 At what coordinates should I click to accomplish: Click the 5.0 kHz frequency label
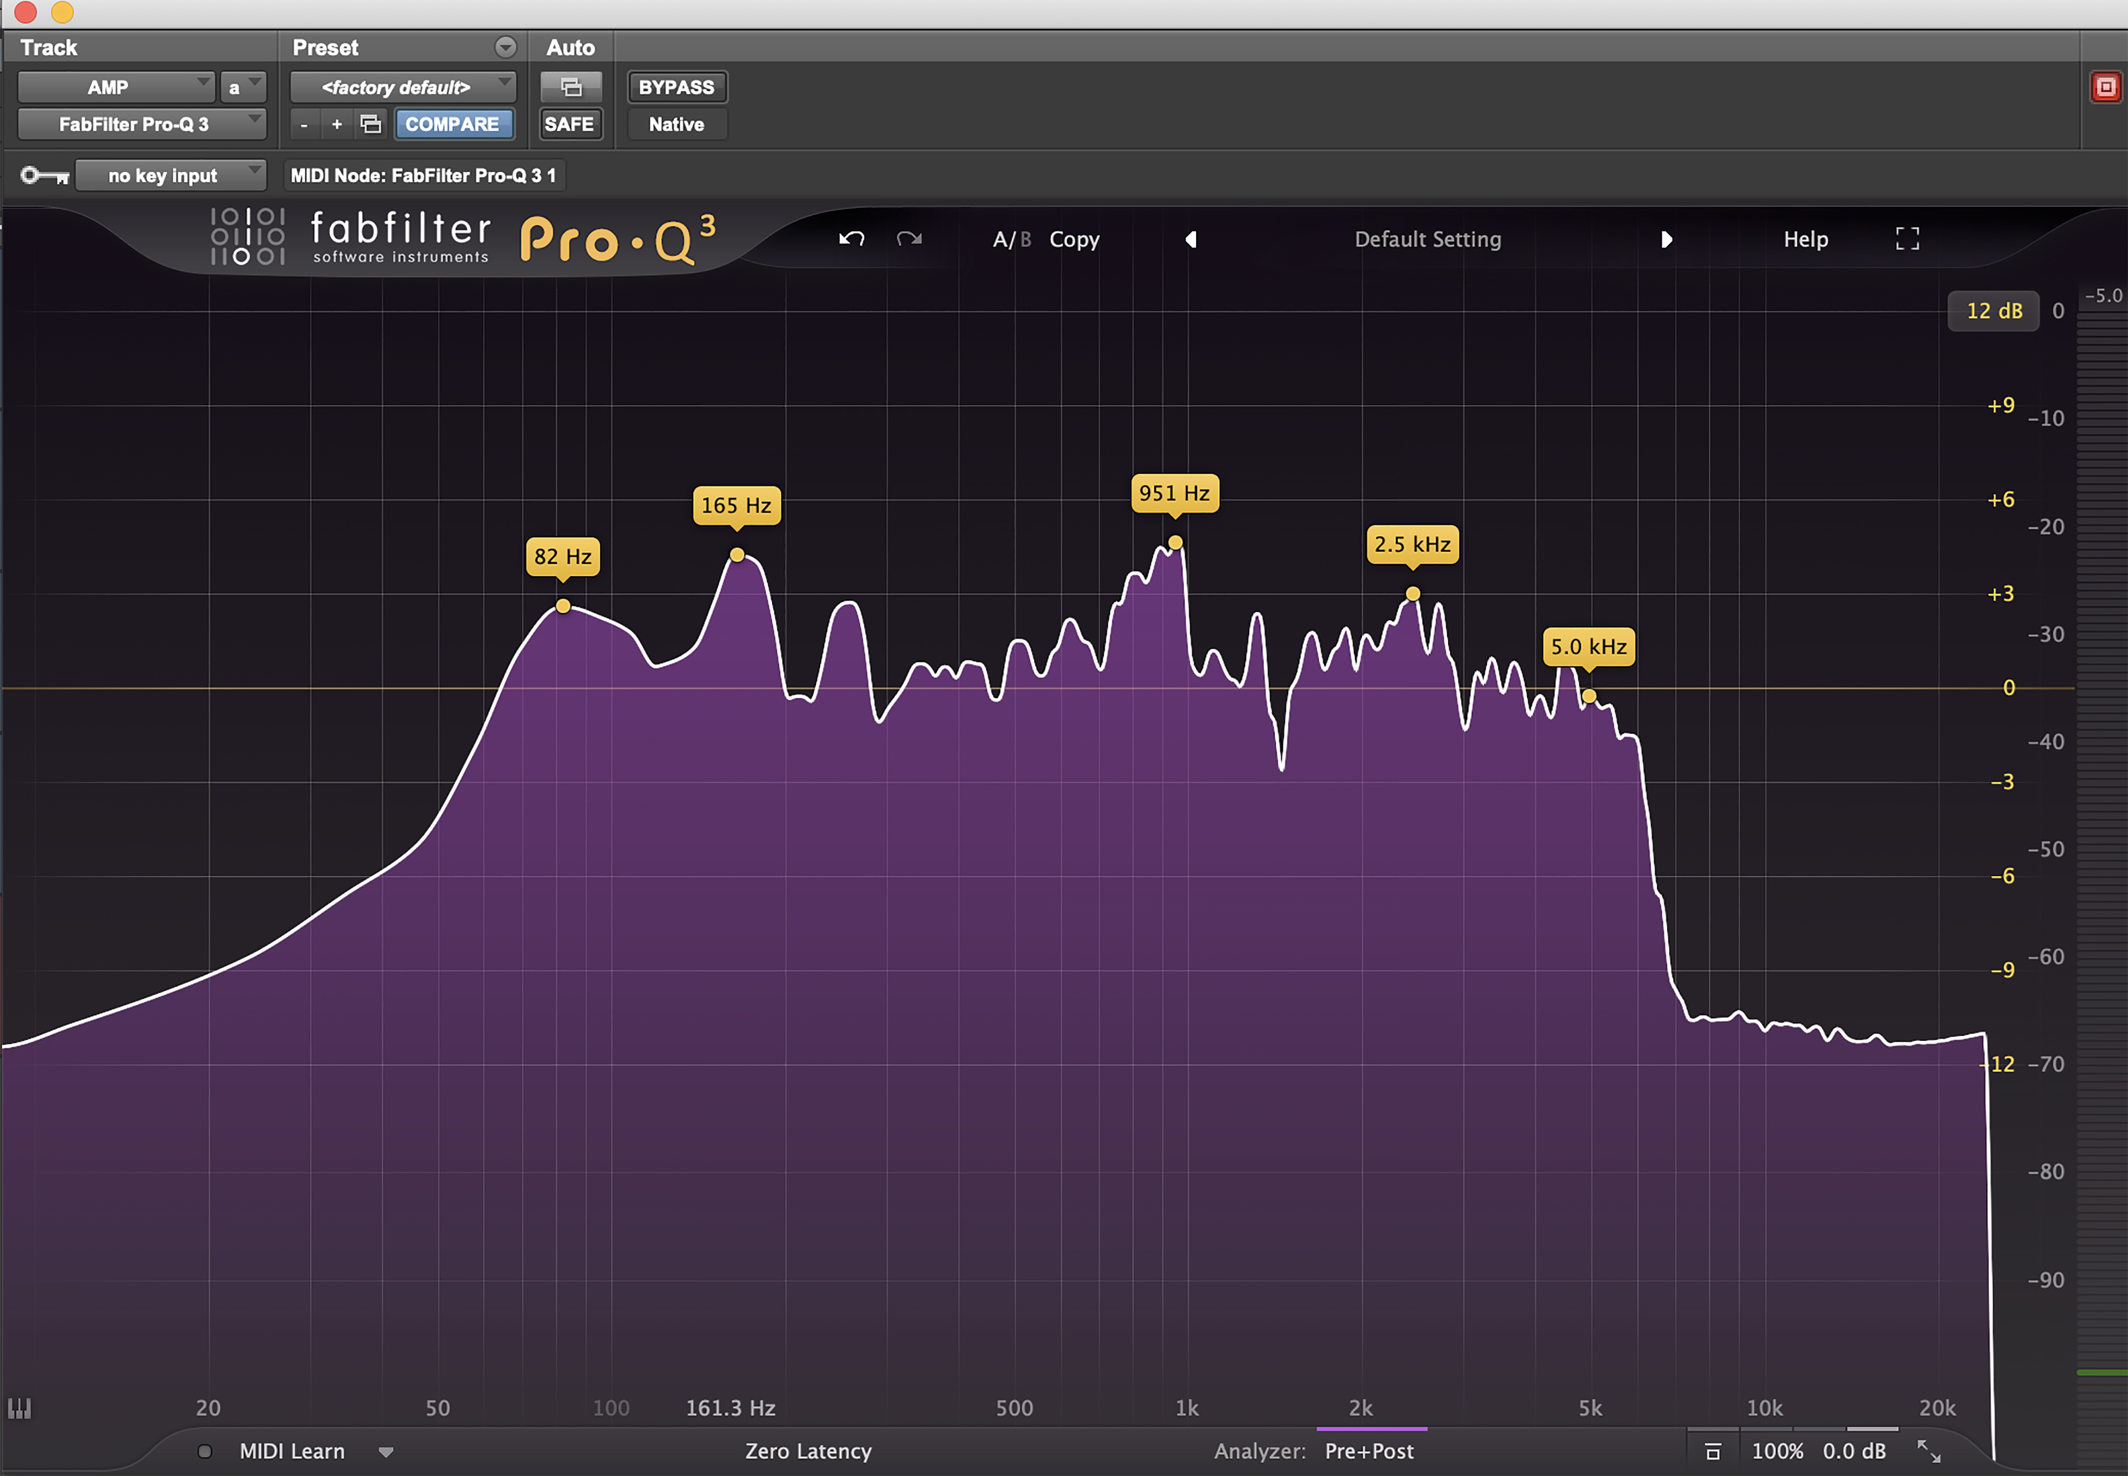1589,647
